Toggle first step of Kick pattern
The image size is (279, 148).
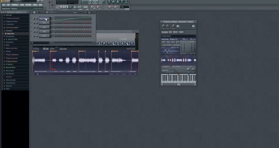coord(54,23)
